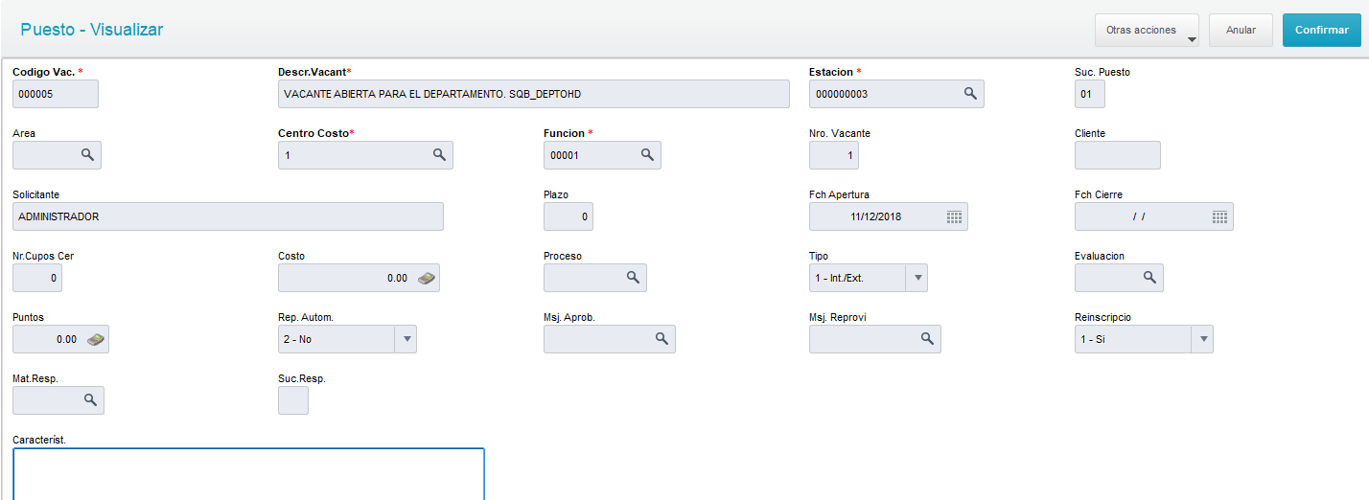The image size is (1369, 500).
Task: Expand the Rep. Autom. dropdown
Action: point(406,339)
